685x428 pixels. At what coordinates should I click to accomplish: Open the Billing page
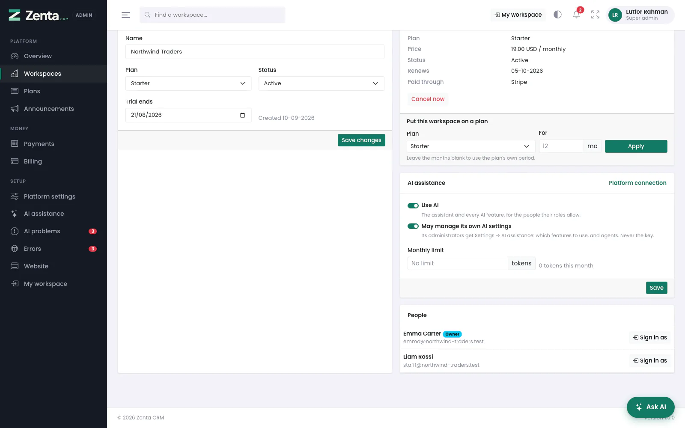[x=54, y=161]
